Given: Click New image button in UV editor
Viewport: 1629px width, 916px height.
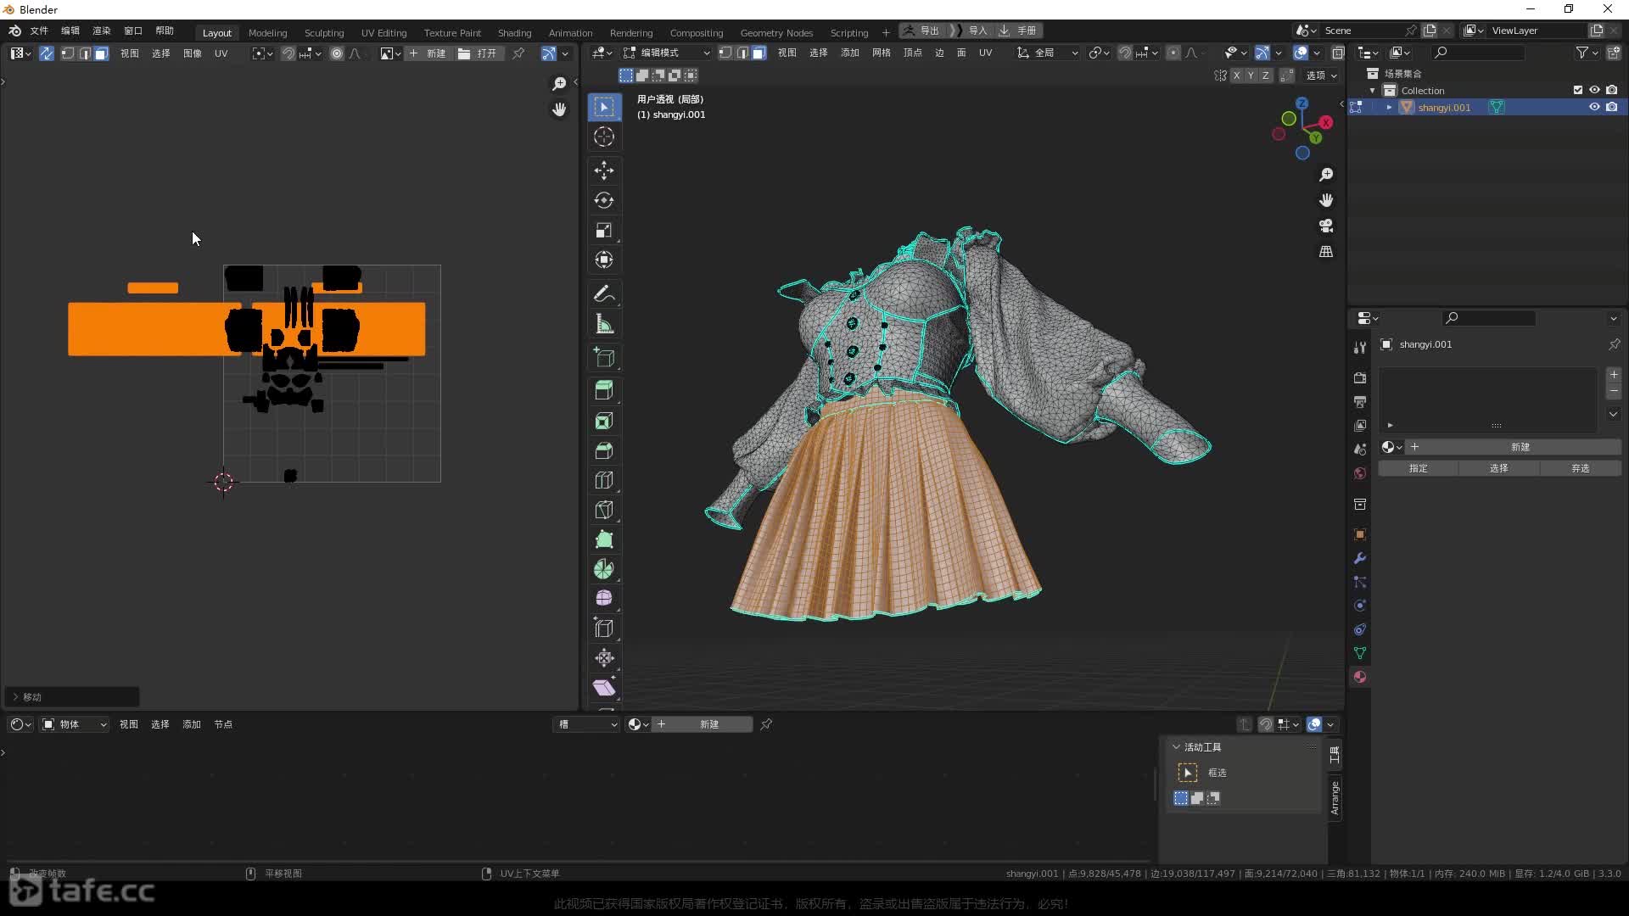Looking at the screenshot, I should coord(427,53).
